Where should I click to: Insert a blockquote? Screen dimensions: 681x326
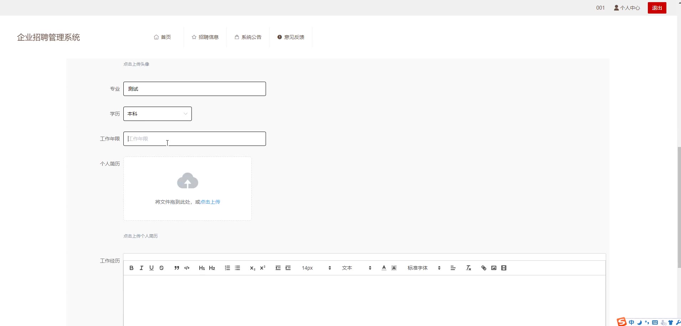(x=177, y=268)
